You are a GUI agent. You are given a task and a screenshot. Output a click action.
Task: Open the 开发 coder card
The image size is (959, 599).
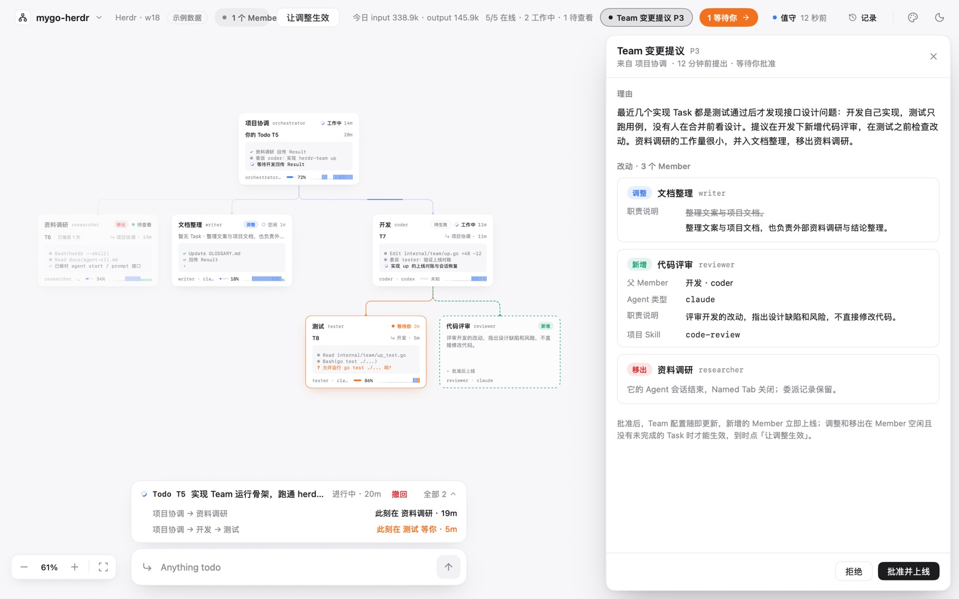[x=433, y=250]
